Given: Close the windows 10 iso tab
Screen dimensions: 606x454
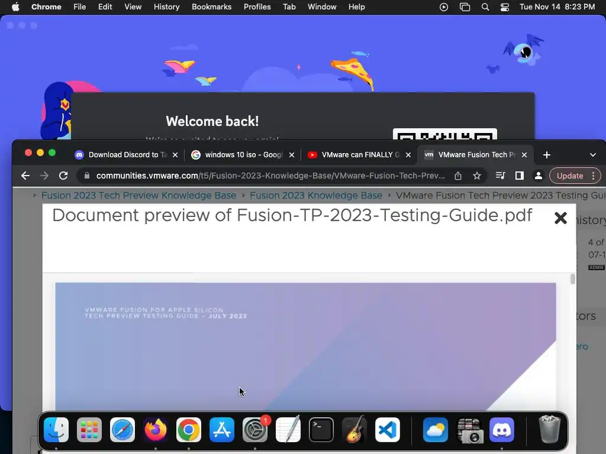Looking at the screenshot, I should coord(292,155).
